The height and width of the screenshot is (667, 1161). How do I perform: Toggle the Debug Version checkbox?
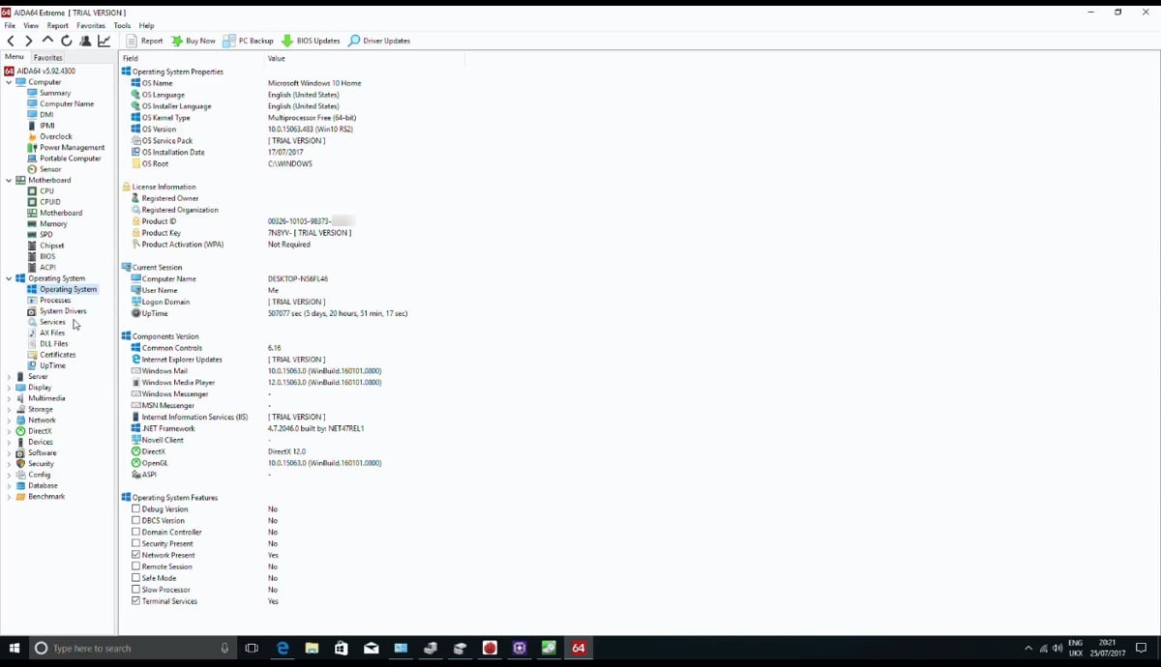[136, 508]
